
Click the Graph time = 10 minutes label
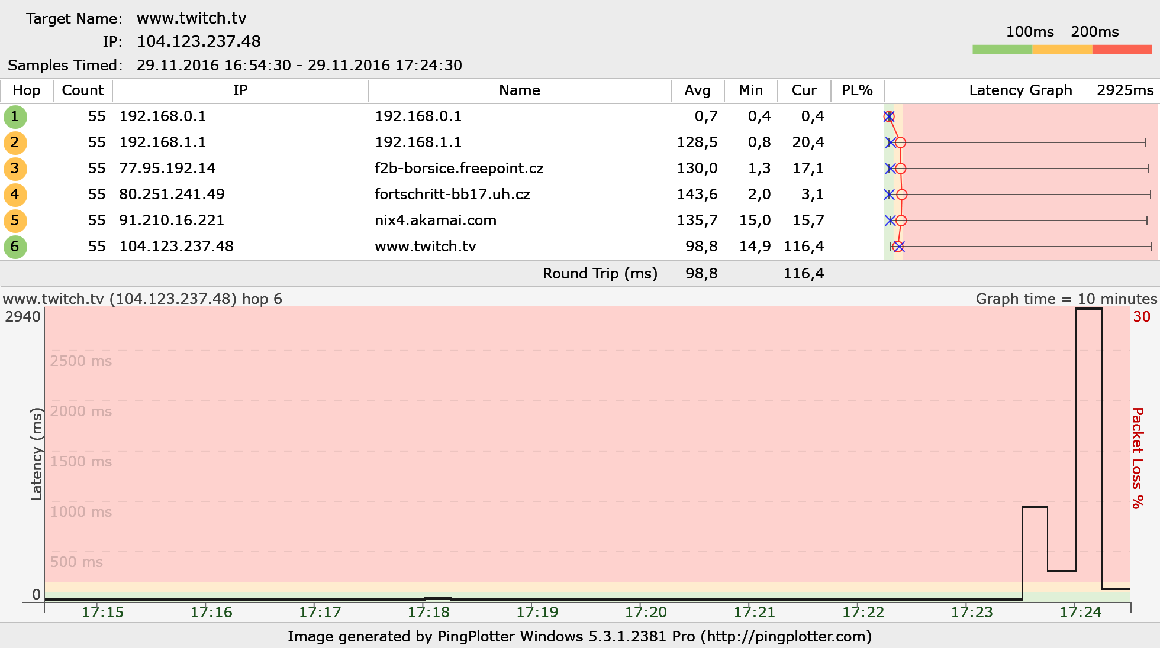tap(1066, 299)
